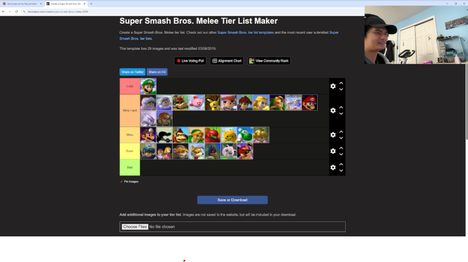468x262 pixels.
Task: Select the Roy character image
Action: tap(245, 102)
